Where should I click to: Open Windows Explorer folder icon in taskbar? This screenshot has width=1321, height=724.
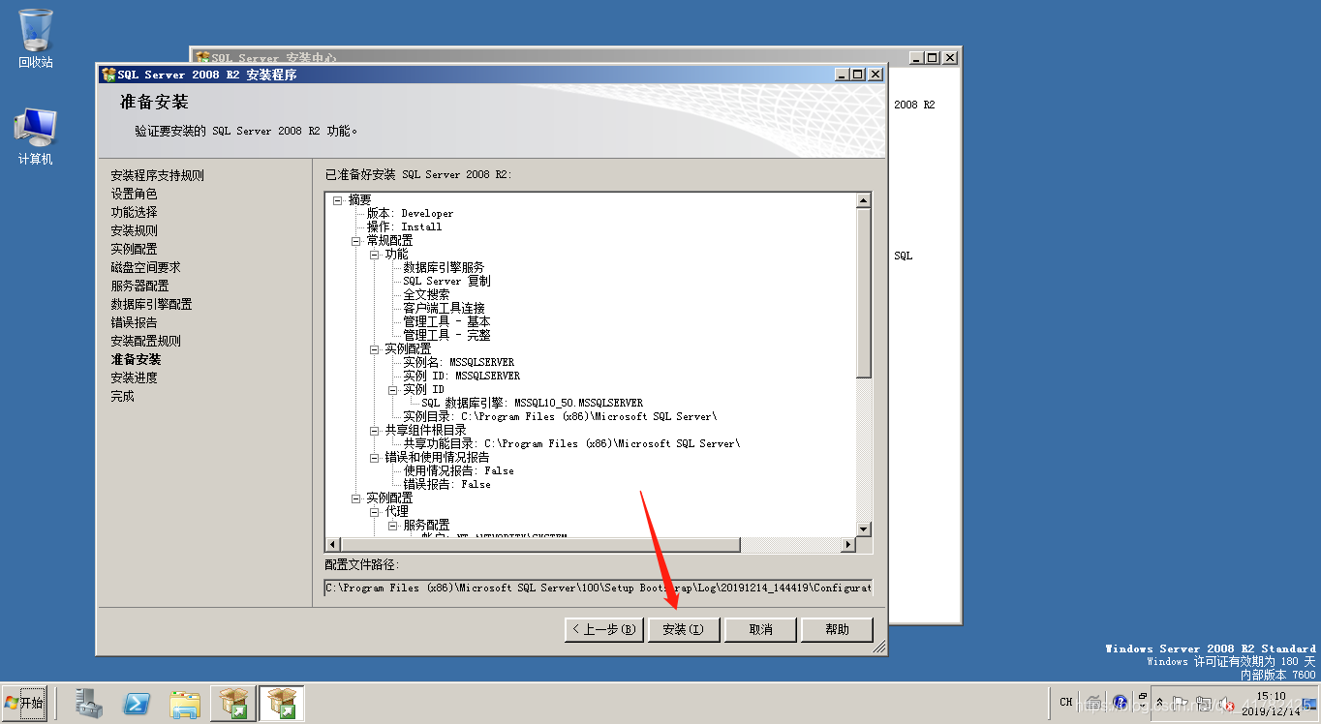pyautogui.click(x=184, y=704)
